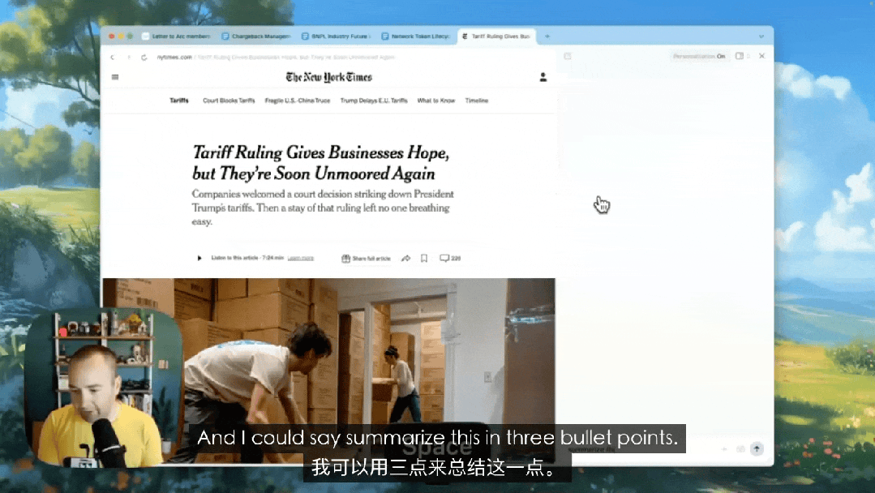Screen dimensions: 875x493
Task: Click the Learn more link
Action: (300, 259)
